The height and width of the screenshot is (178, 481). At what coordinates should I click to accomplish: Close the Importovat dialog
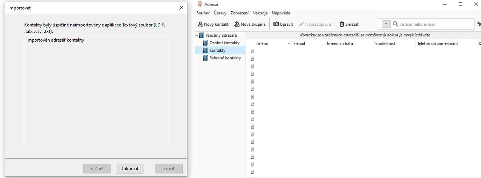point(181,8)
